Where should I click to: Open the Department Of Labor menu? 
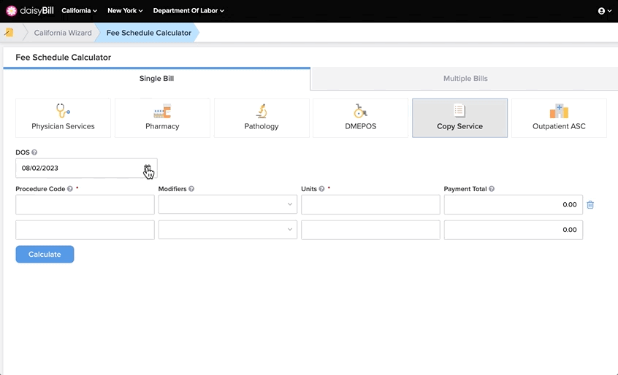pos(188,11)
